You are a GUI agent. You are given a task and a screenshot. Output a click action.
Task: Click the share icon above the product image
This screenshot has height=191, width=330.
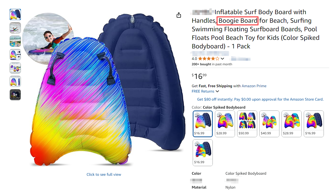point(179,15)
